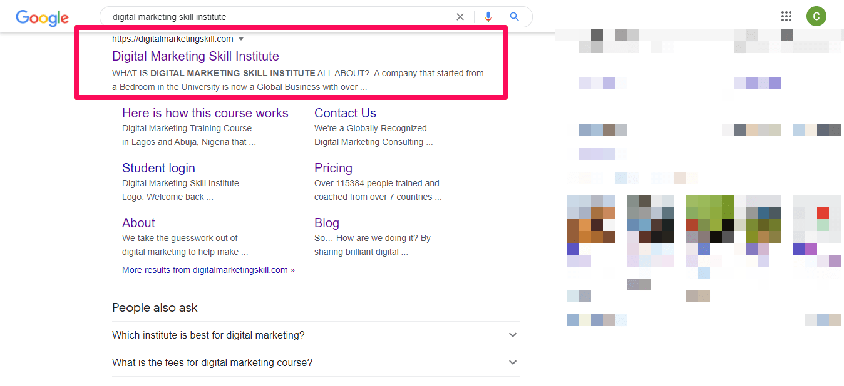Open the About sitelink
The image size is (844, 386).
coord(138,223)
